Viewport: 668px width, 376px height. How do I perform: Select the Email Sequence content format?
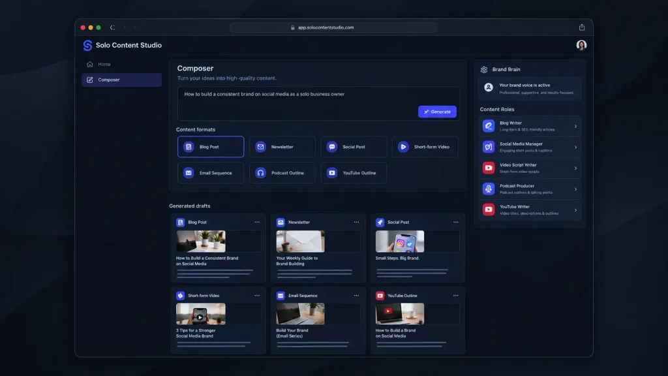pos(211,172)
